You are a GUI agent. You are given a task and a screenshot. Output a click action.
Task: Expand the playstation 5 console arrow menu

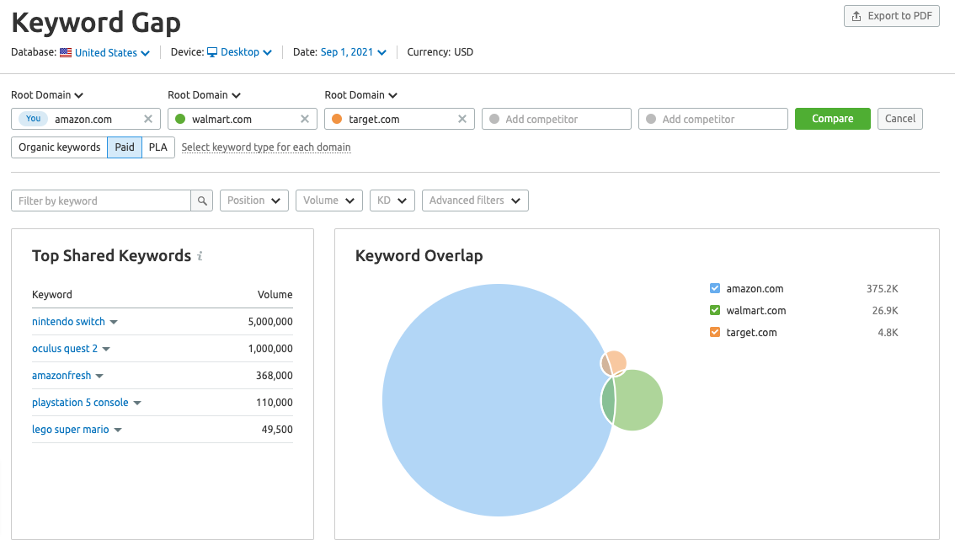137,403
